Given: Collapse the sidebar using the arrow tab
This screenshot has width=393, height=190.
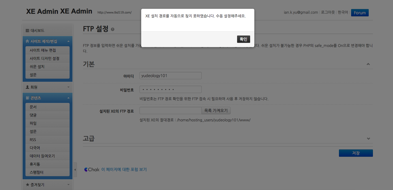Looking at the screenshot, I should coord(75,170).
